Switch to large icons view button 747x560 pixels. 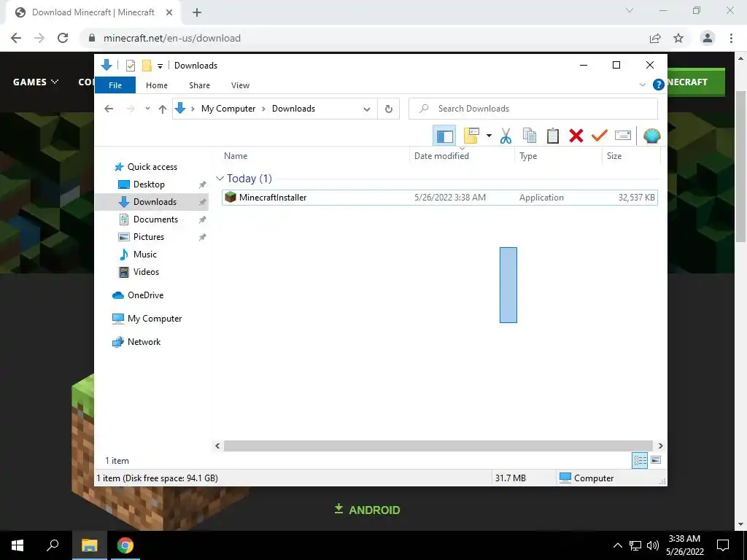click(656, 460)
